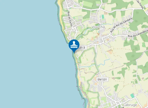Click the campsite-patterned green plot beside Rua do Facho

(x=77, y=18)
